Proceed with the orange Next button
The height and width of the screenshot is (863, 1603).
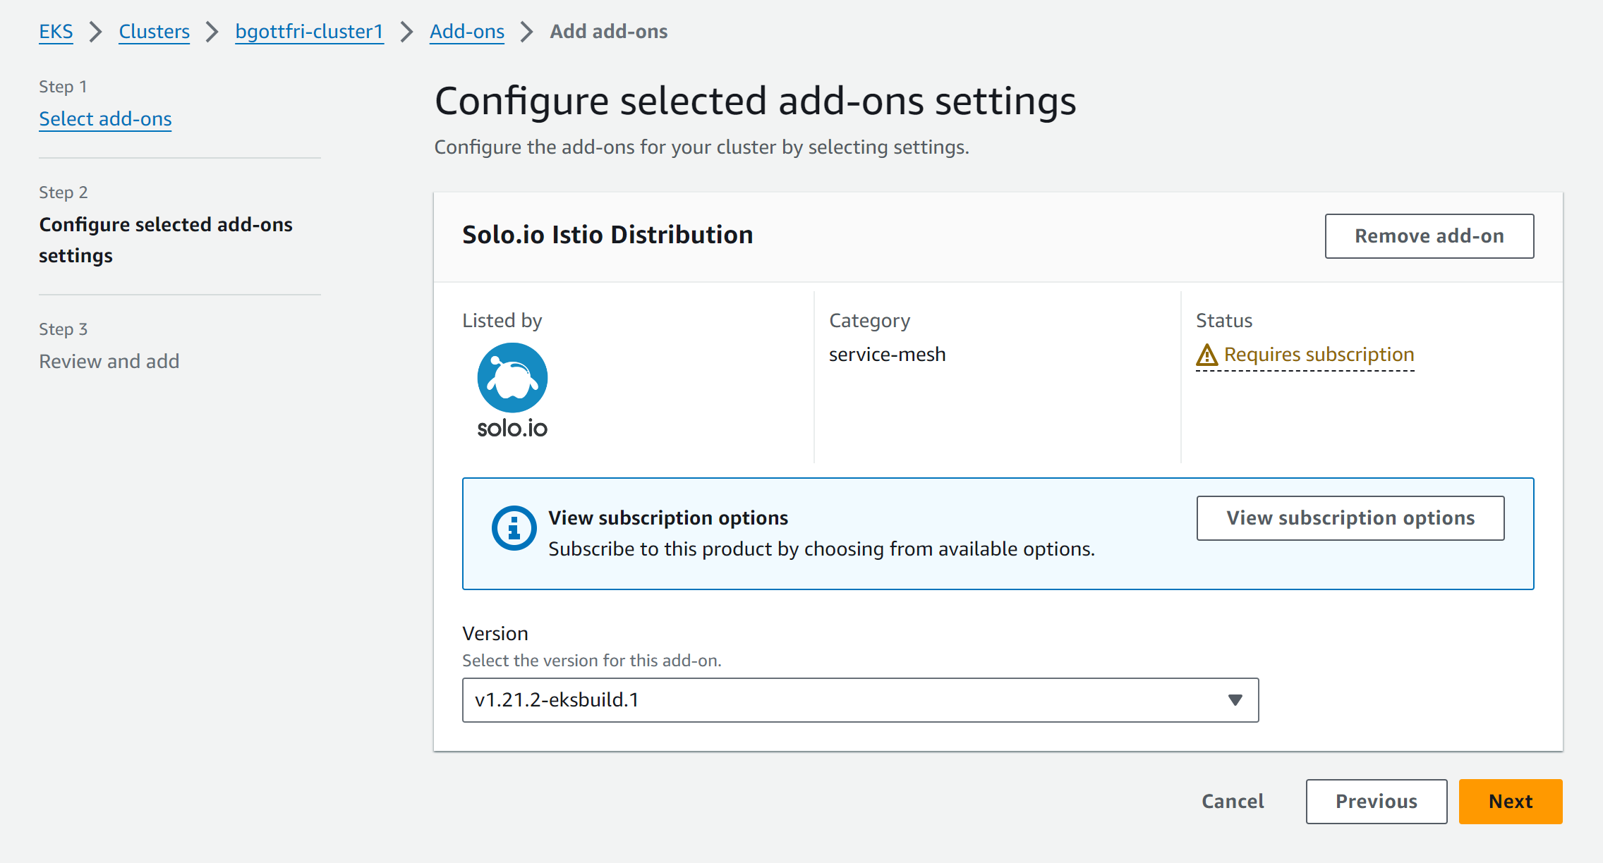pyautogui.click(x=1510, y=802)
